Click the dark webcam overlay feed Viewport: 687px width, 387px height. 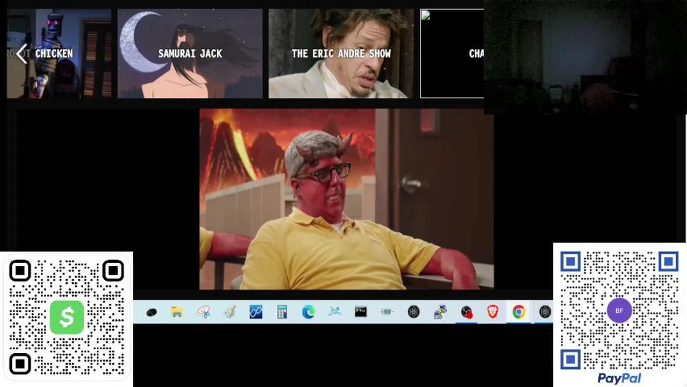coord(585,57)
